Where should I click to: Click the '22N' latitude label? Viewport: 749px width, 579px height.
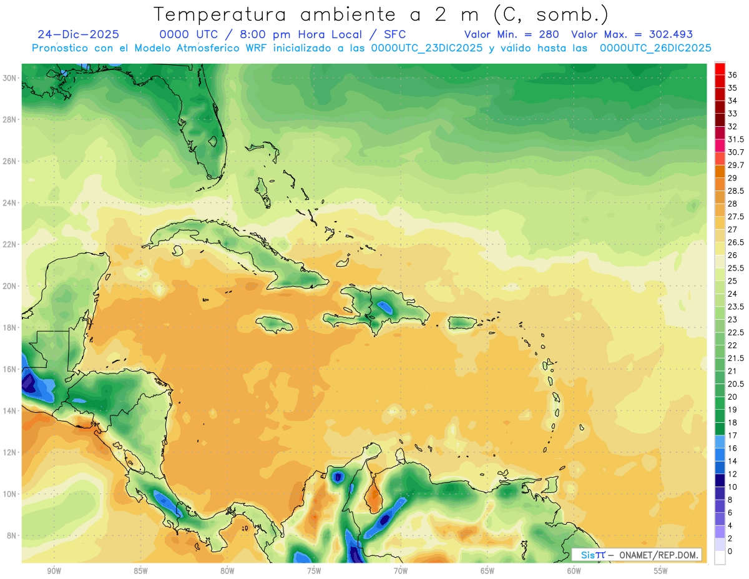click(10, 244)
